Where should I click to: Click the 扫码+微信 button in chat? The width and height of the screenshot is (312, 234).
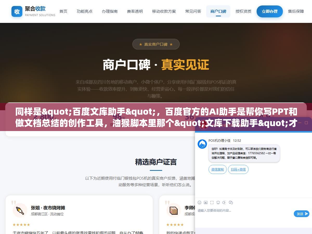pos(238,170)
